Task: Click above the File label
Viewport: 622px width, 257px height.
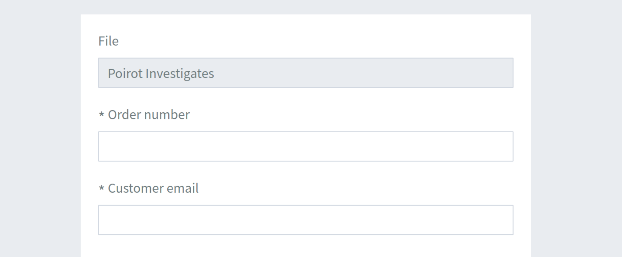Action: click(x=306, y=24)
